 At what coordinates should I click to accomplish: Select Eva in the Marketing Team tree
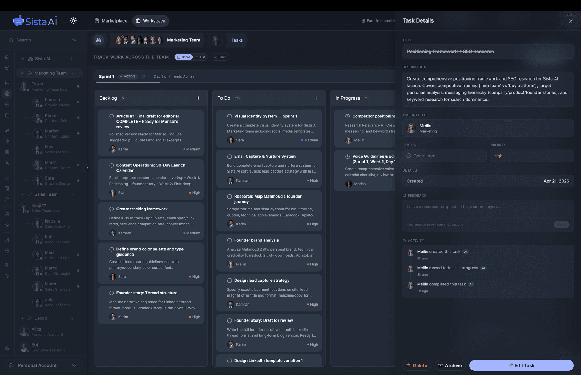49,86
